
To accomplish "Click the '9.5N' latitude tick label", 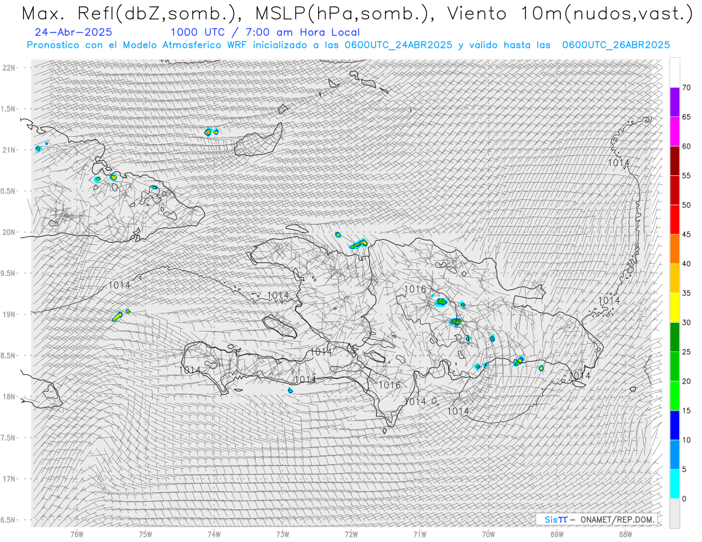I will [8, 273].
